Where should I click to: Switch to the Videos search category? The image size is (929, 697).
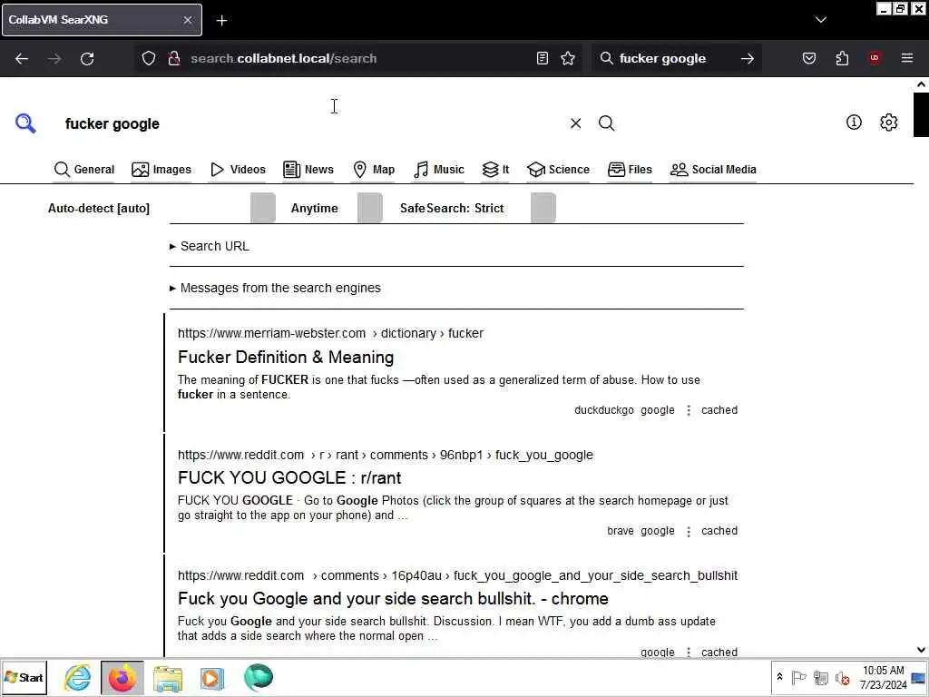point(239,170)
